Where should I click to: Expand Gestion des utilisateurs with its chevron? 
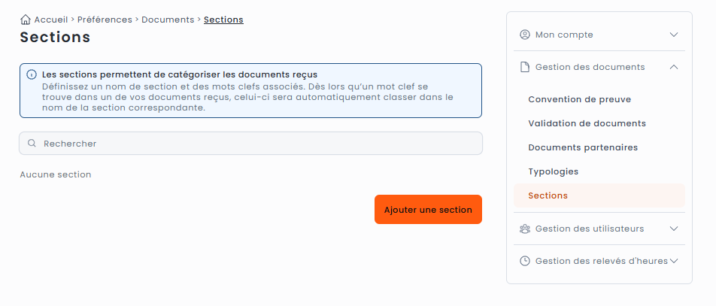[674, 229]
